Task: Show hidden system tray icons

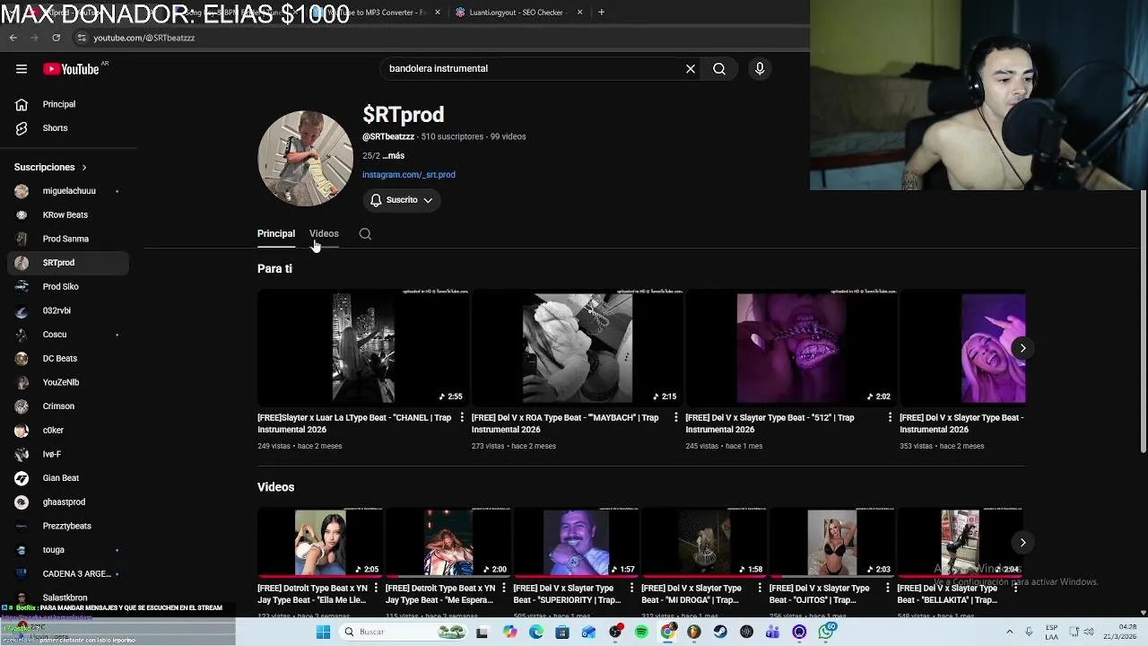Action: click(1009, 632)
